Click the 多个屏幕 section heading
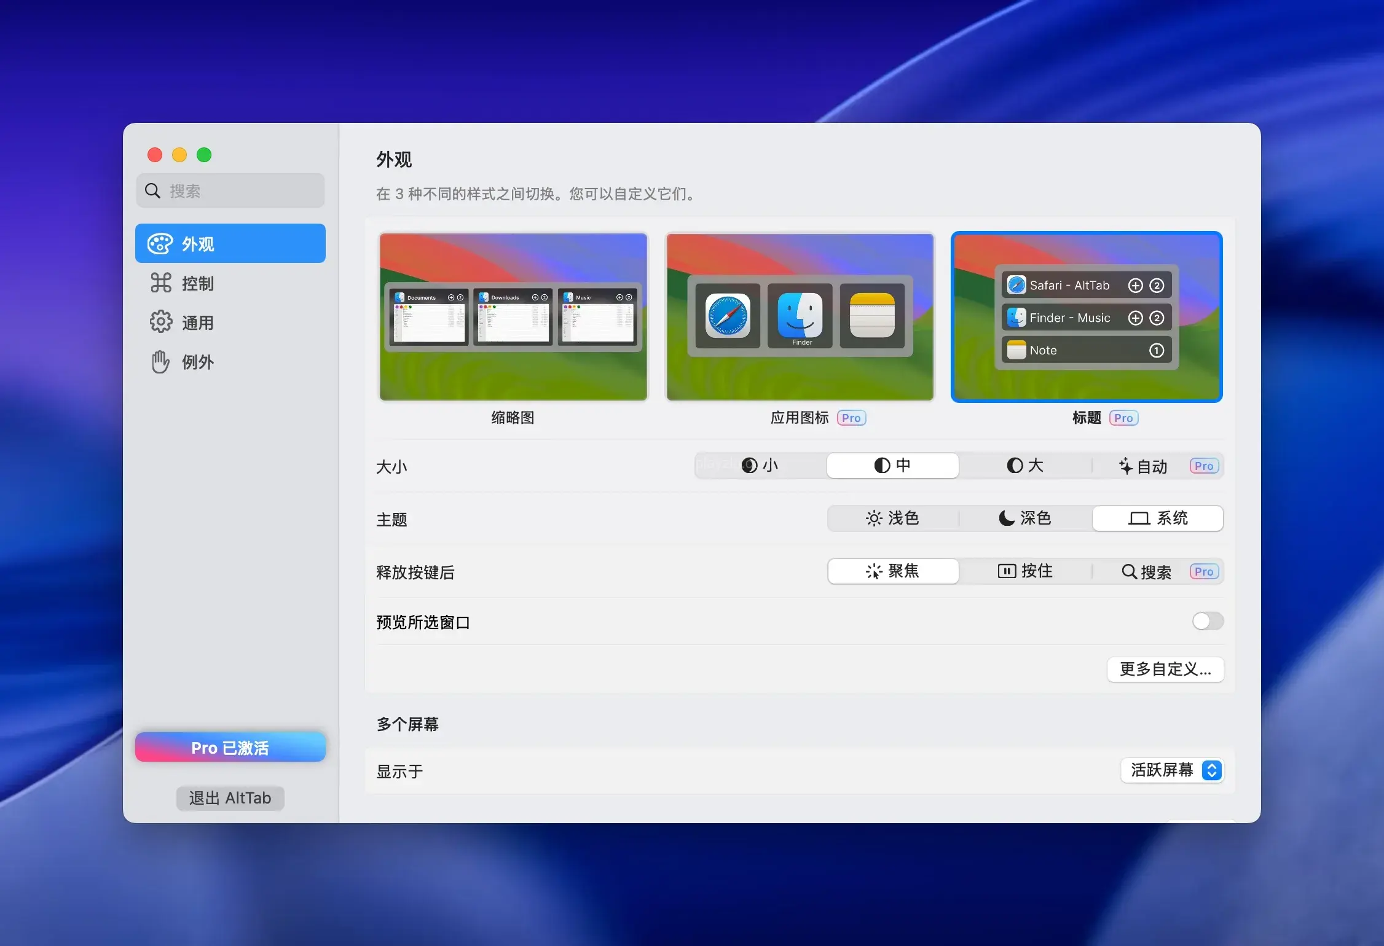1384x946 pixels. pyautogui.click(x=407, y=724)
